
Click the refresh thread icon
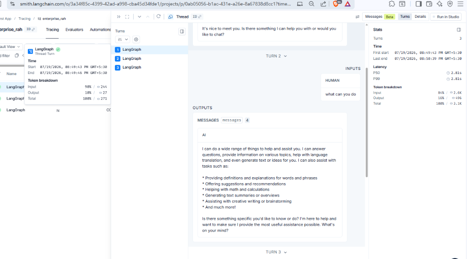(158, 17)
